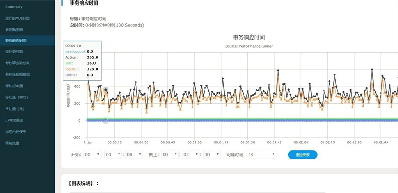
Task: Expand the 间隔时间 dropdown set to 1s
Action: click(261, 155)
